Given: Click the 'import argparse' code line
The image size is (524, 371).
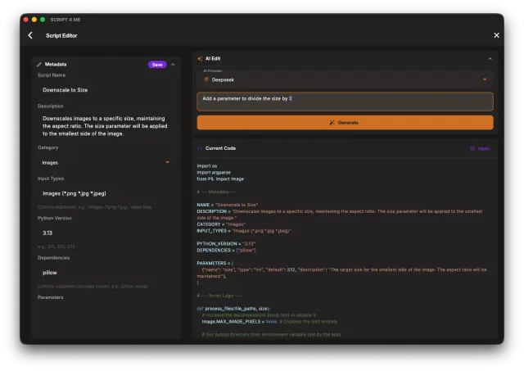Looking at the screenshot, I should click(x=214, y=173).
